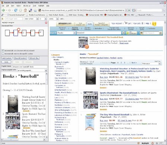
Task: Open Your Account link on Amazon
Action: coord(117,23)
